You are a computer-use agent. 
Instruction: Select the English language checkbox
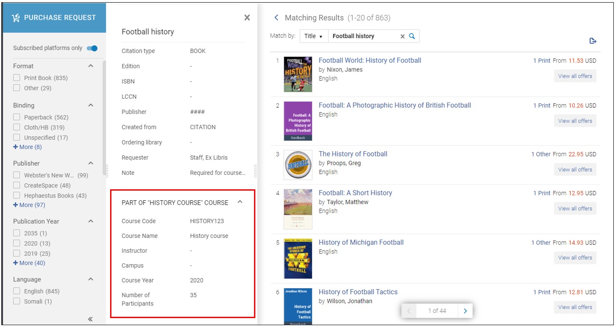(17, 291)
